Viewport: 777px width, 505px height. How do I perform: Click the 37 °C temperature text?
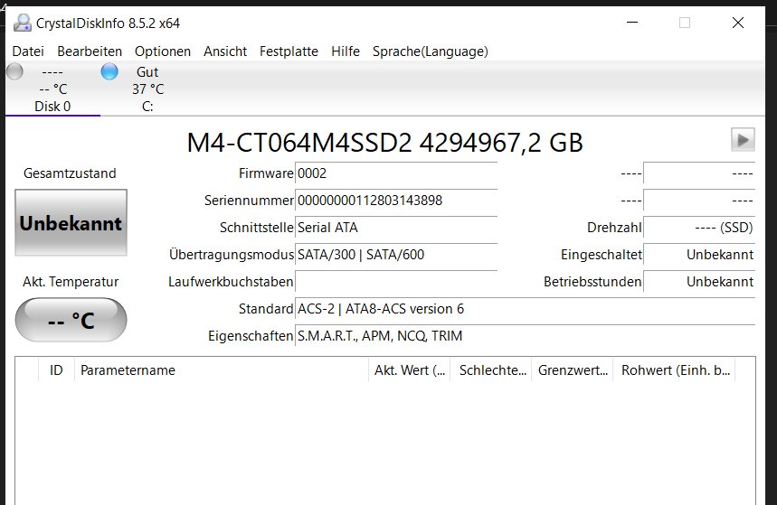coord(147,89)
